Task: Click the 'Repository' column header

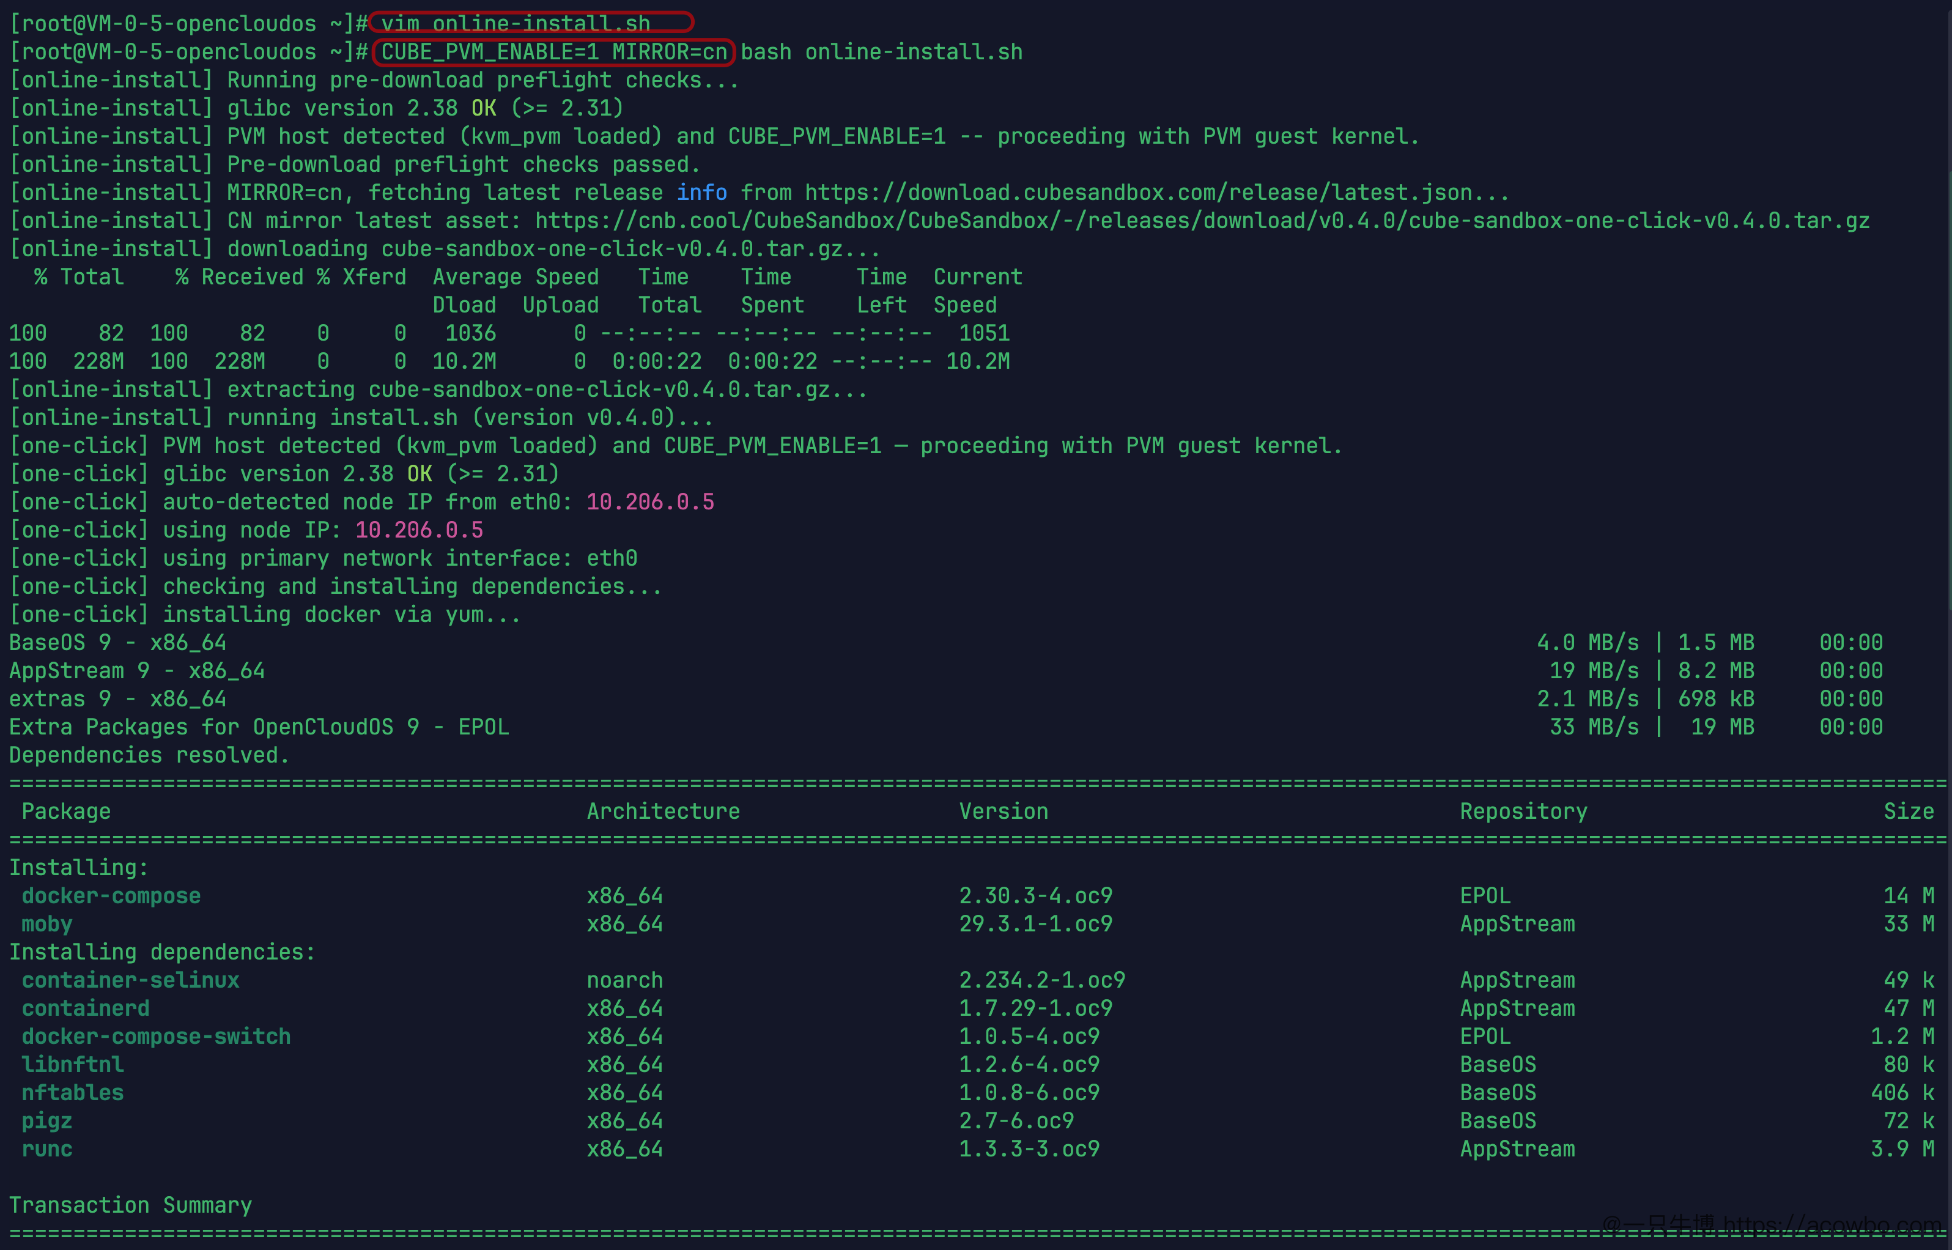Action: point(1523,811)
